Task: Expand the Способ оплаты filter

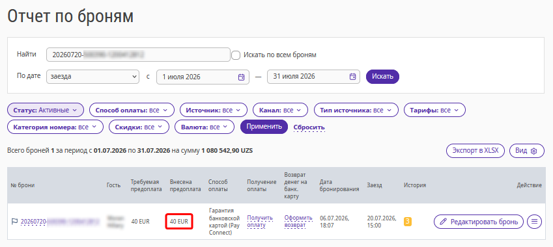Action: tap(132, 110)
